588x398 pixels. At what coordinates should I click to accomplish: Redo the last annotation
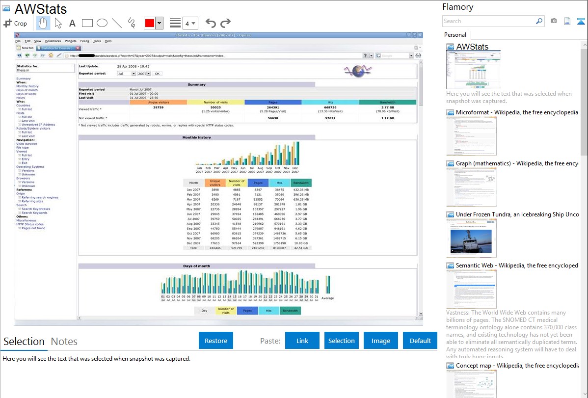[x=225, y=23]
